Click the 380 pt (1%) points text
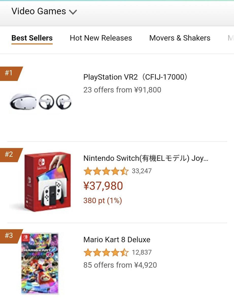The image size is (234, 302). click(103, 201)
